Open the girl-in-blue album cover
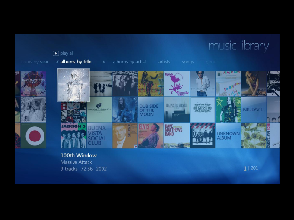The image size is (294, 220). [x=125, y=110]
